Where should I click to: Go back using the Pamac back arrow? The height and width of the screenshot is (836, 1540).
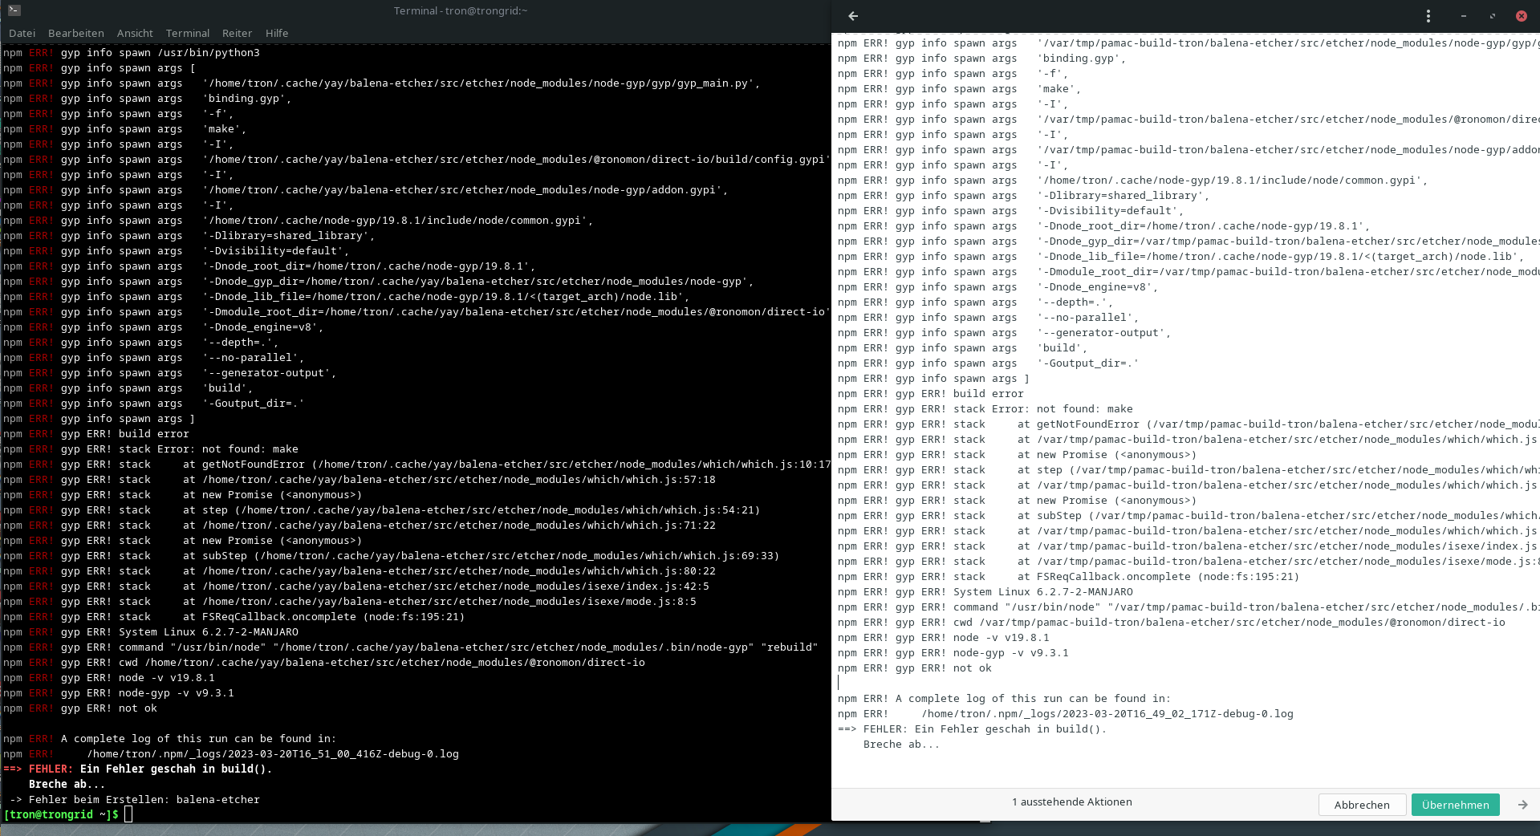click(x=853, y=16)
